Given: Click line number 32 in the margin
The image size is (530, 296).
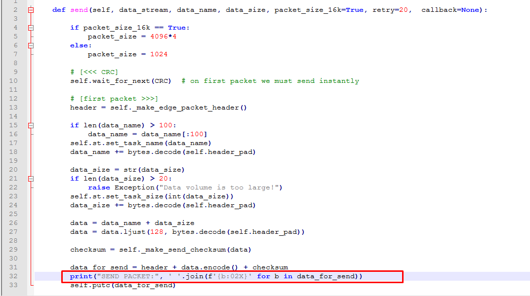Looking at the screenshot, I should click(x=13, y=276).
